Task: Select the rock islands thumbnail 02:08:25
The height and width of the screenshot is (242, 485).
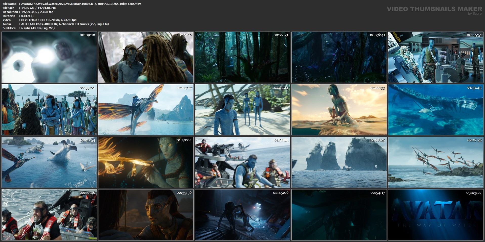Action: coord(339,162)
